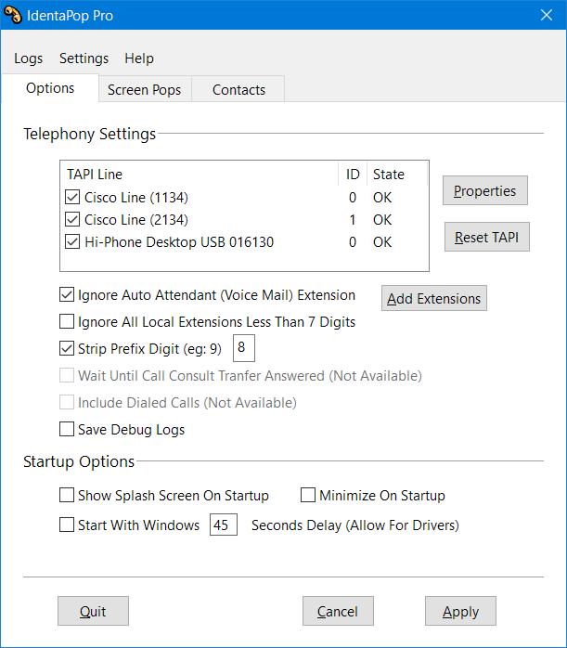Open the Settings menu

click(x=84, y=58)
